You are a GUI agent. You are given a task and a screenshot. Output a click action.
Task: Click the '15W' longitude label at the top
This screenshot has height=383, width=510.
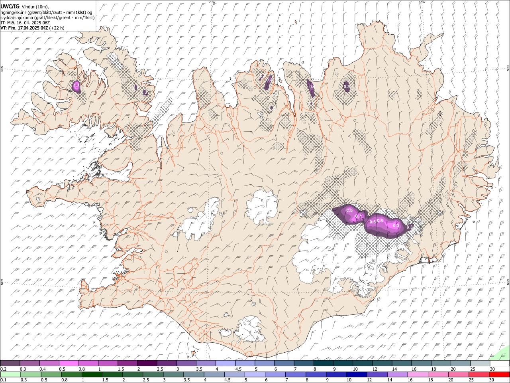coord(422,2)
